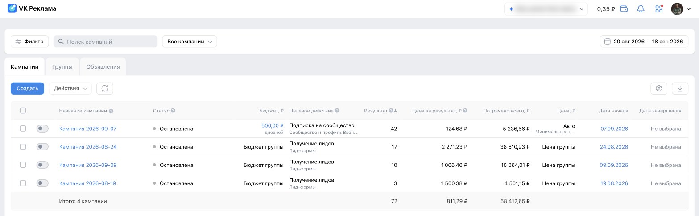Viewport: 699px width, 216px height.
Task: Click the Дата начала column header
Action: pos(613,111)
